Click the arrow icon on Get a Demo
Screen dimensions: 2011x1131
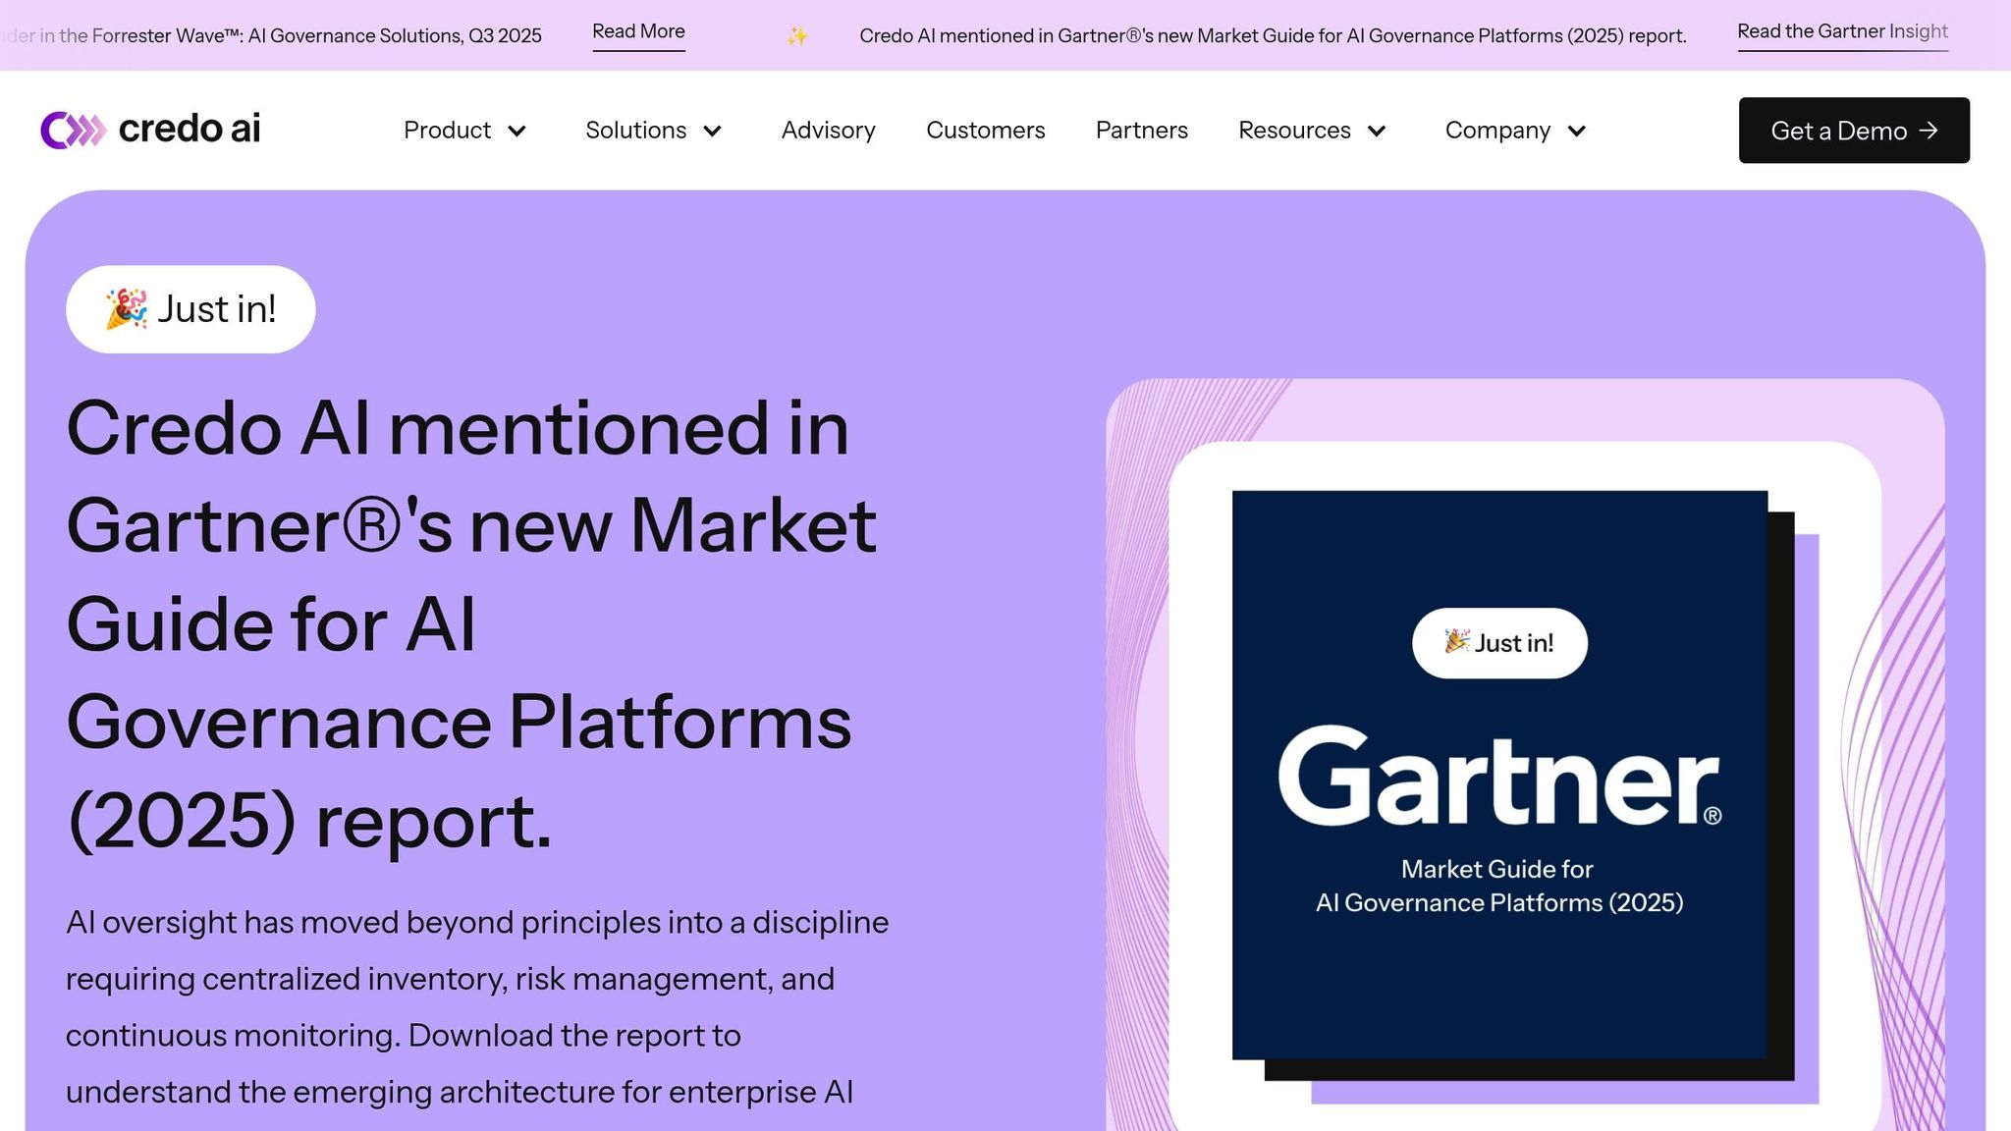[1929, 131]
